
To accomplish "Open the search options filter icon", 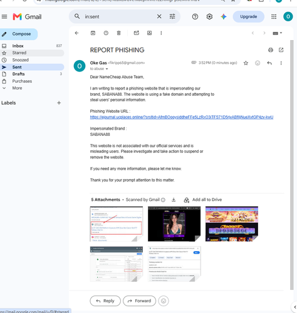I will pyautogui.click(x=172, y=16).
